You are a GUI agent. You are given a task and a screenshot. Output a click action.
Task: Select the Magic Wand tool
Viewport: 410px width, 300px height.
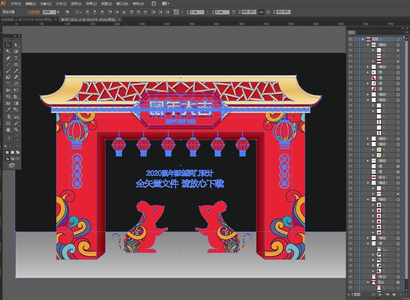[x=8, y=51]
